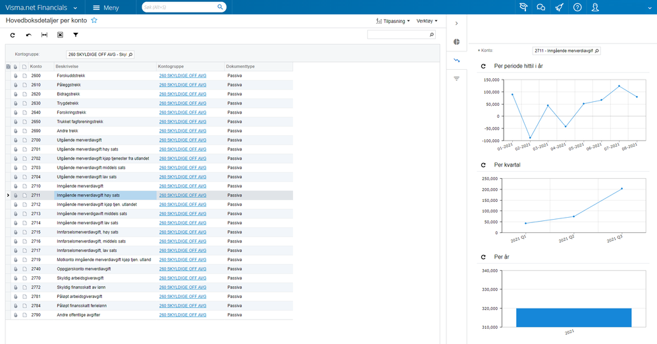Open the help question mark icon
The image size is (657, 344).
point(577,7)
